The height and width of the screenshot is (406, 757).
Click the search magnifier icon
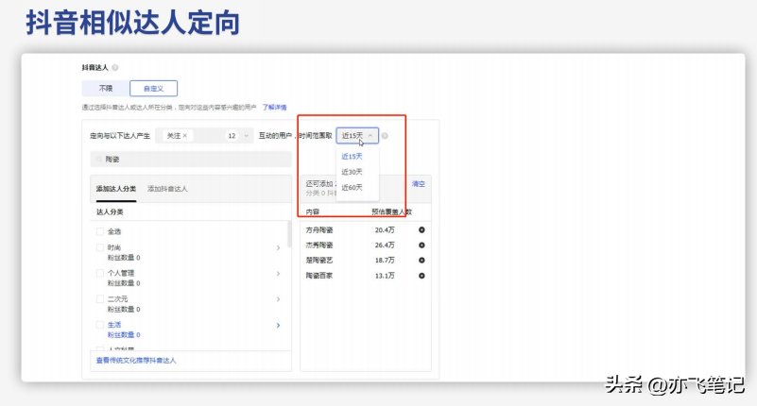99,160
